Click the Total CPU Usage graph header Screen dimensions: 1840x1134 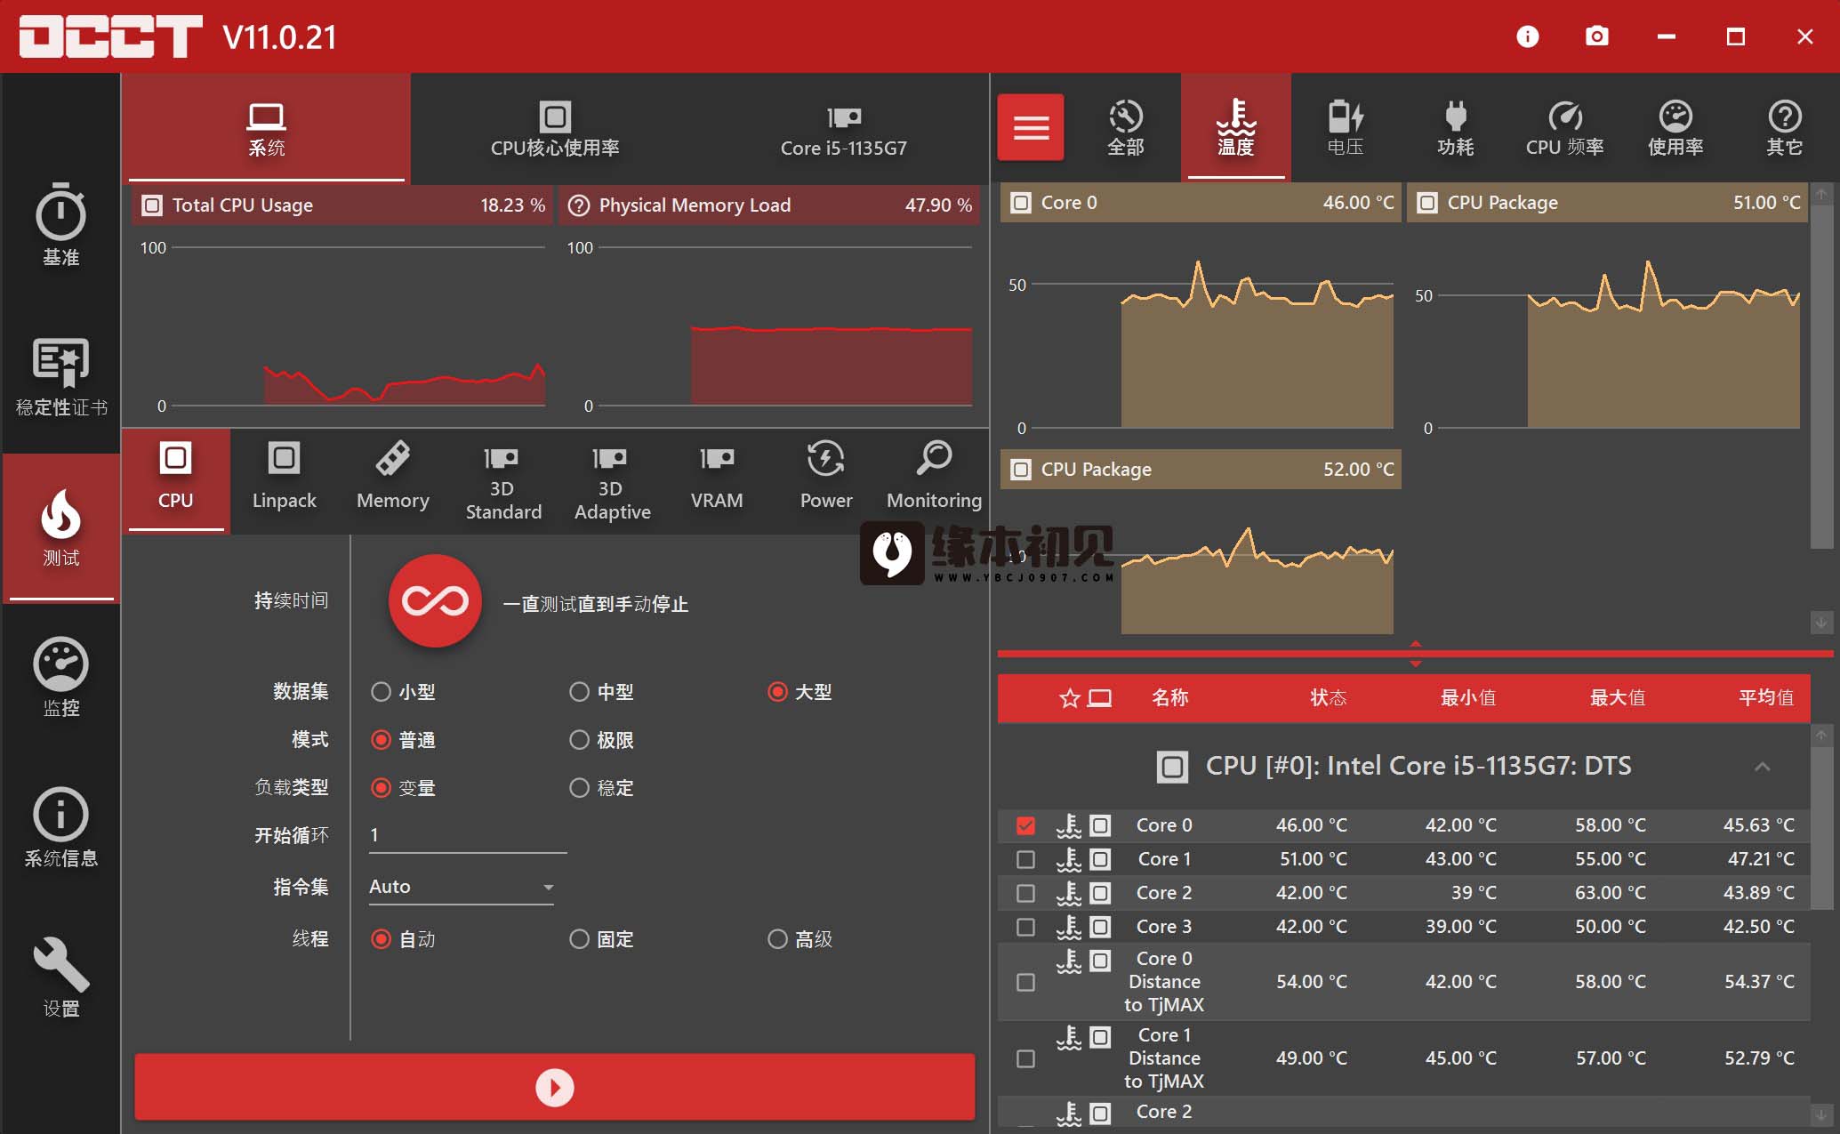342,205
